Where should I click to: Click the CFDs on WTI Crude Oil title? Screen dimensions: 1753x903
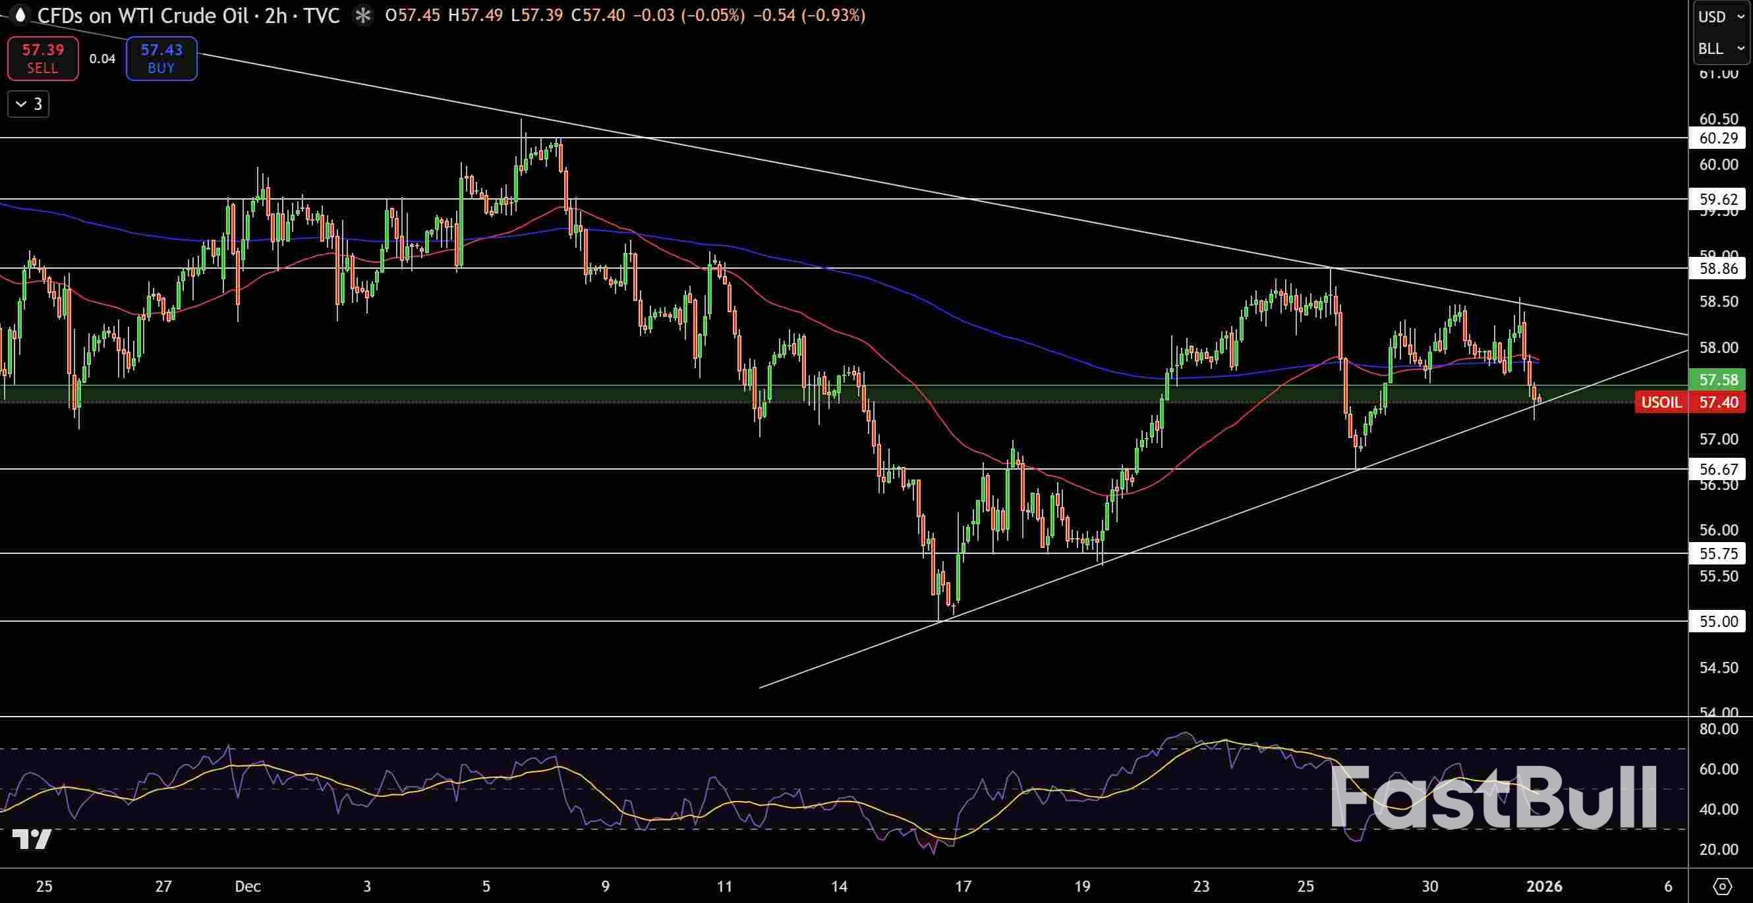pyautogui.click(x=143, y=16)
